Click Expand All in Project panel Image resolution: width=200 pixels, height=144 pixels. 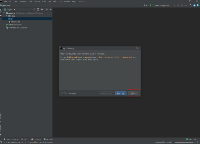pyautogui.click(x=38, y=9)
